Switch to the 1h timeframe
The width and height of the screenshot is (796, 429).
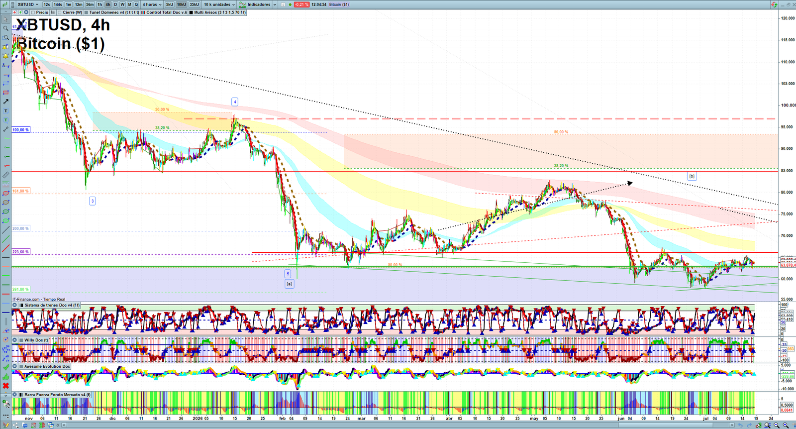(99, 4)
